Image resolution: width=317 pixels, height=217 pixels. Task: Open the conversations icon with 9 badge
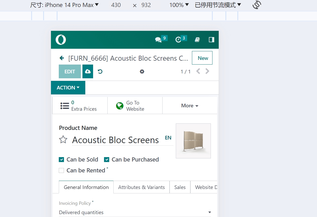[x=158, y=40]
